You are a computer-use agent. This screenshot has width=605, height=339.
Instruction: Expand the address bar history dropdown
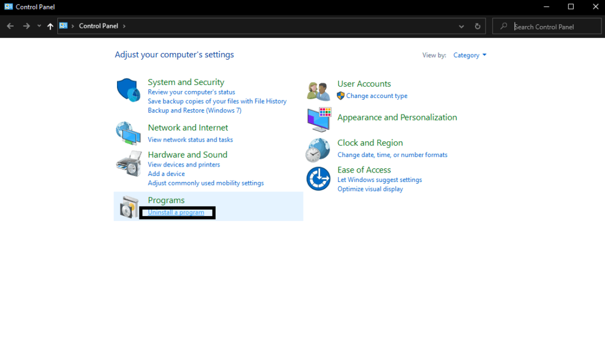point(461,27)
